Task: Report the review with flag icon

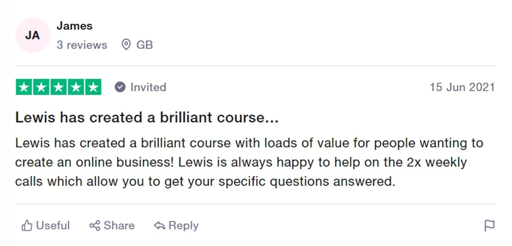Action: pyautogui.click(x=489, y=226)
